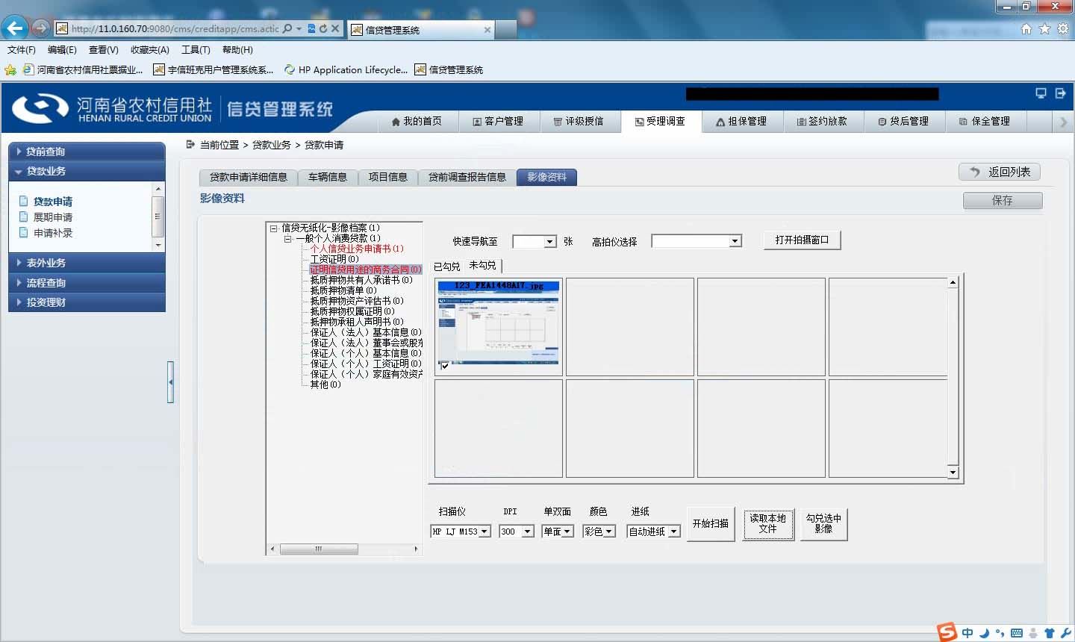The image size is (1075, 642).
Task: Select 工资证明(0) in the image tree
Action: point(334,259)
